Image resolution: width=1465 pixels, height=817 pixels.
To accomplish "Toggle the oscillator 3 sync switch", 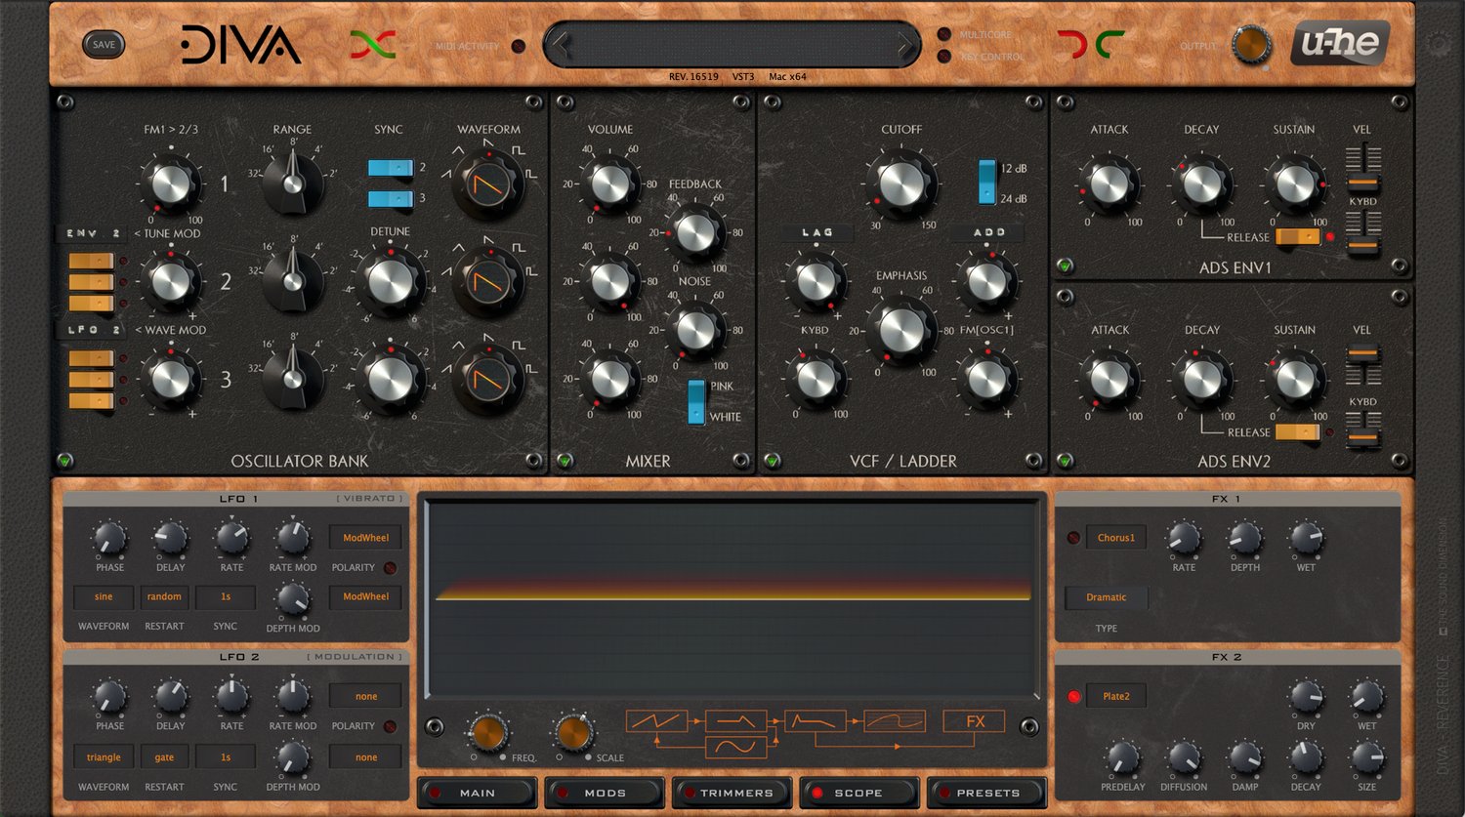I will (x=391, y=199).
